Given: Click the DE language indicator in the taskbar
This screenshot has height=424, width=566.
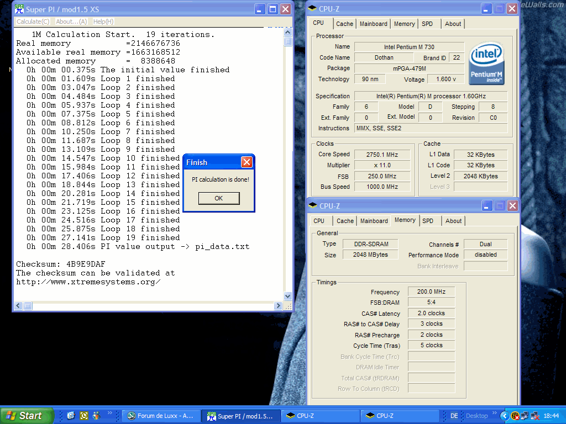Looking at the screenshot, I should (x=454, y=416).
